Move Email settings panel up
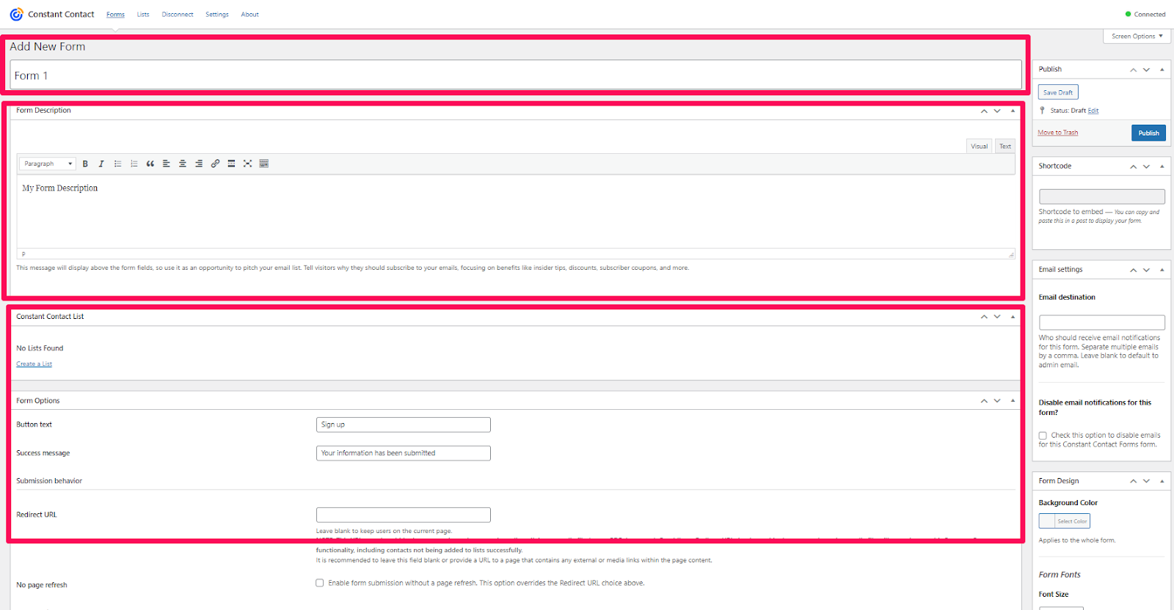 (x=1134, y=270)
